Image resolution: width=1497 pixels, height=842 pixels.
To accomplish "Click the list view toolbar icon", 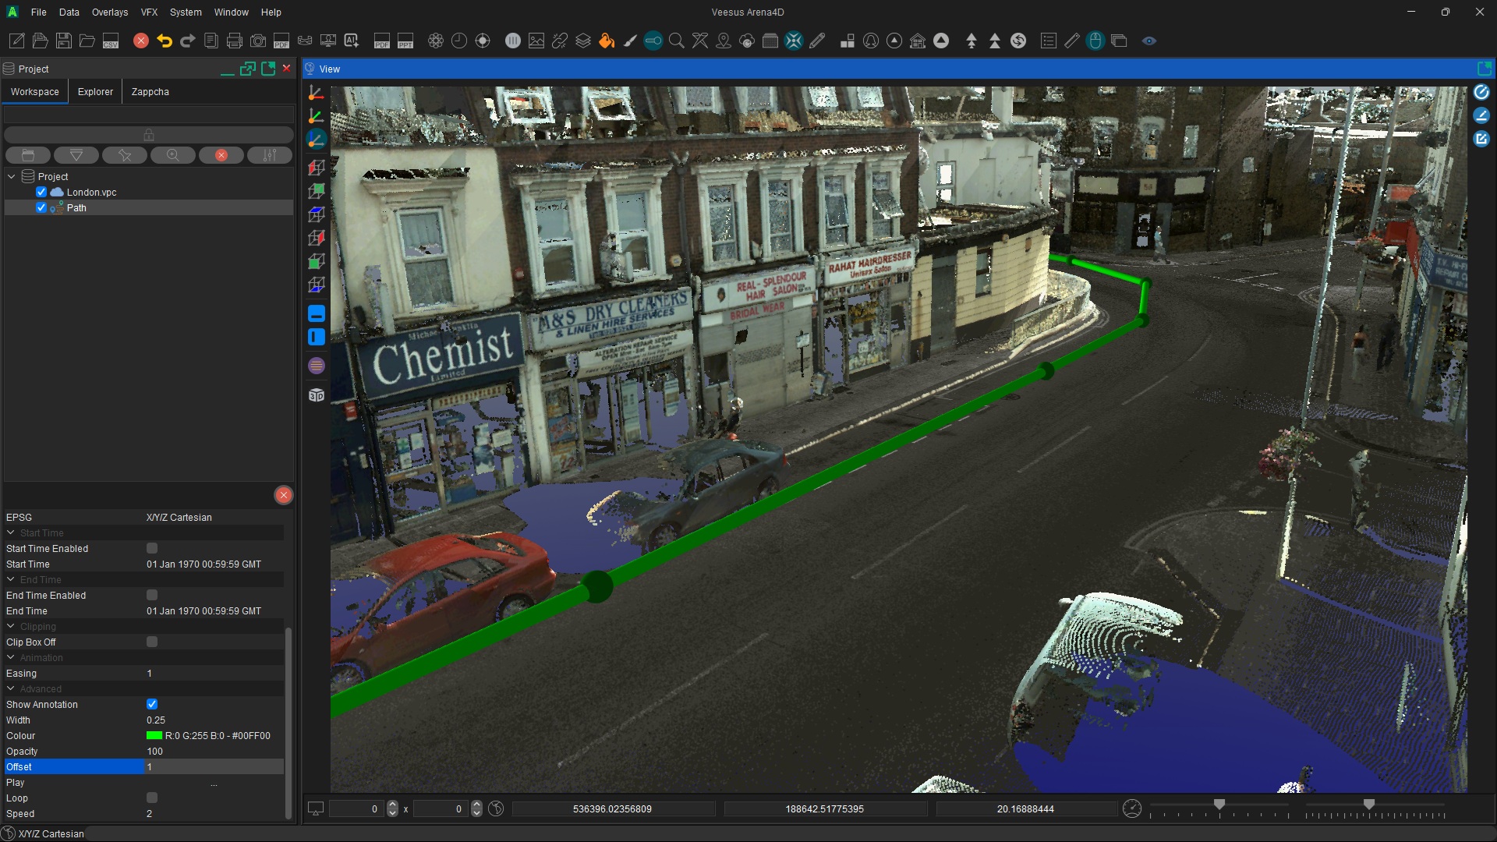I will coord(1049,41).
